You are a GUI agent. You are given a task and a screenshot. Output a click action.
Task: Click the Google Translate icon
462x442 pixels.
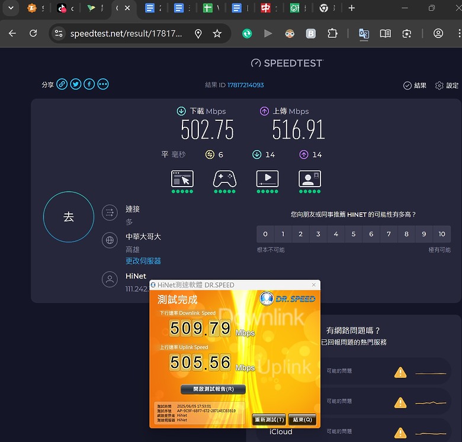pyautogui.click(x=364, y=34)
